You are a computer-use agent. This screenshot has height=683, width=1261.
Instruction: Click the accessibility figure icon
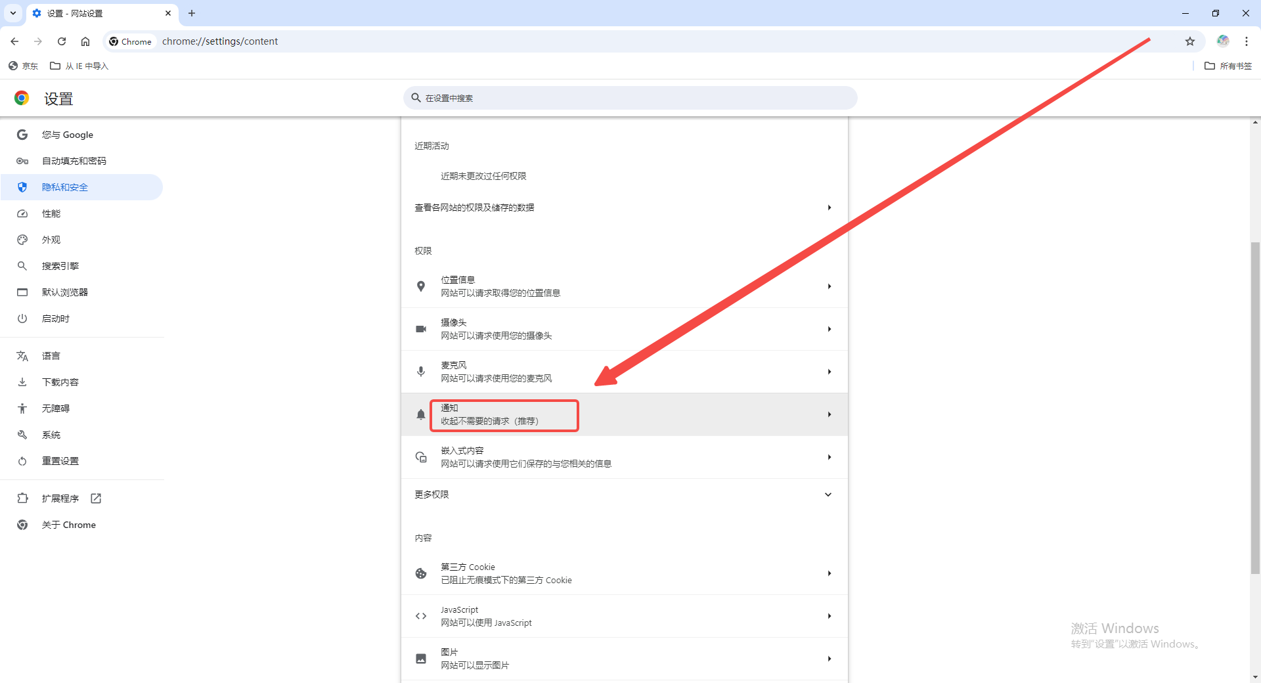click(22, 408)
